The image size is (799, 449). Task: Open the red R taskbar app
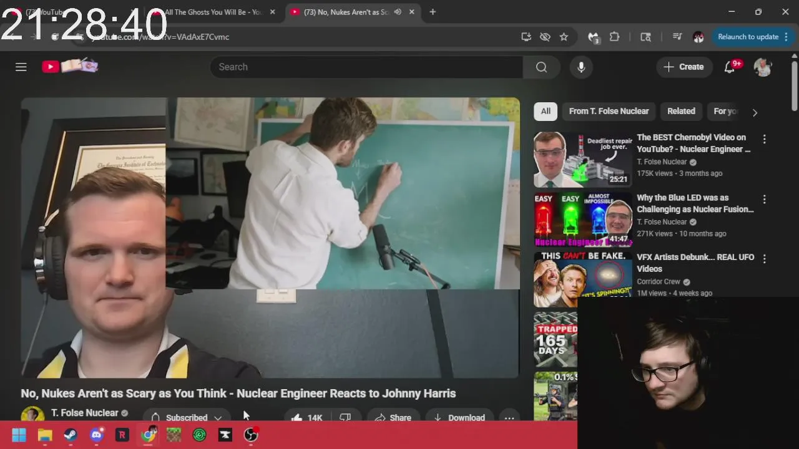point(122,435)
